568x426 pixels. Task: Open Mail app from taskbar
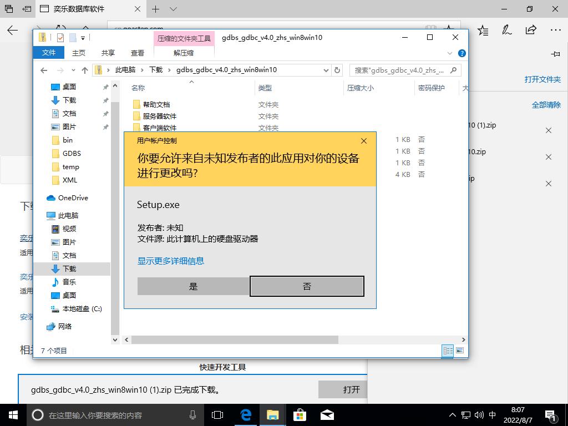[x=327, y=415]
